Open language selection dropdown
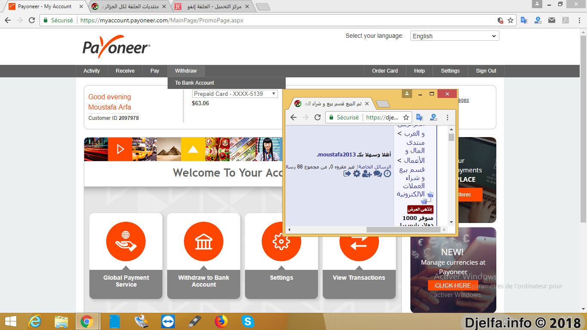This screenshot has width=587, height=330. 455,36
